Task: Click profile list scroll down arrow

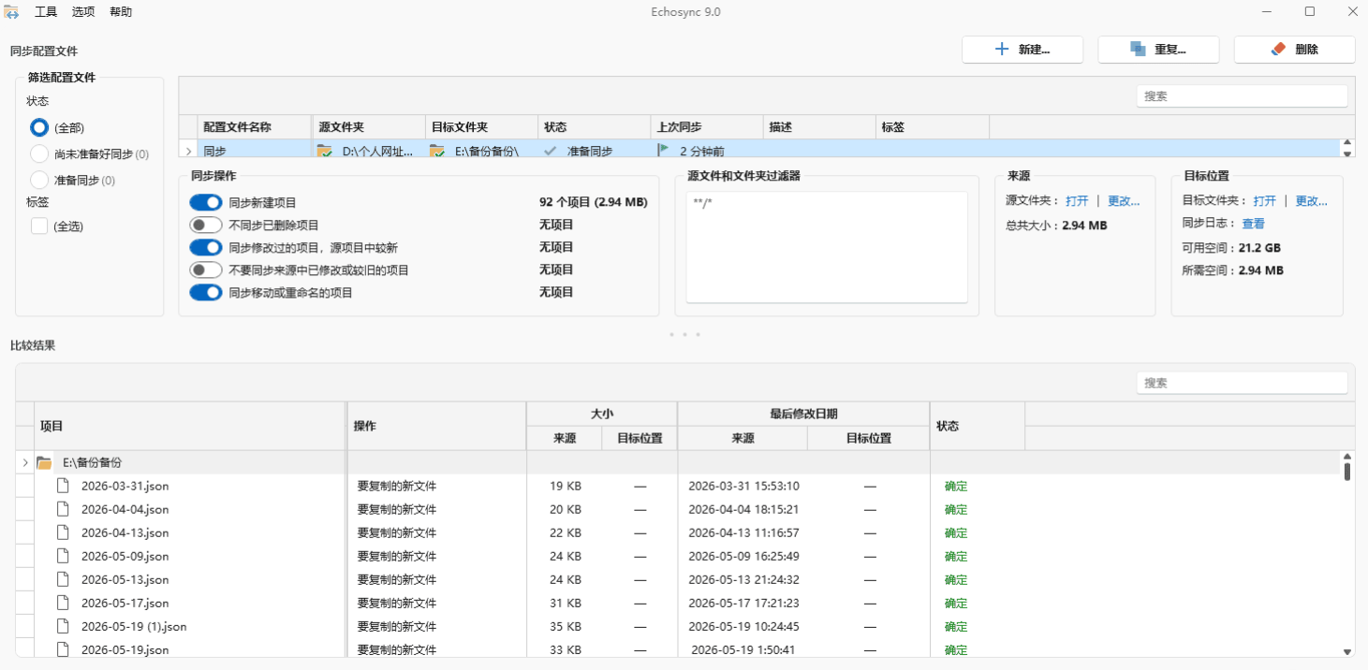Action: (1347, 153)
